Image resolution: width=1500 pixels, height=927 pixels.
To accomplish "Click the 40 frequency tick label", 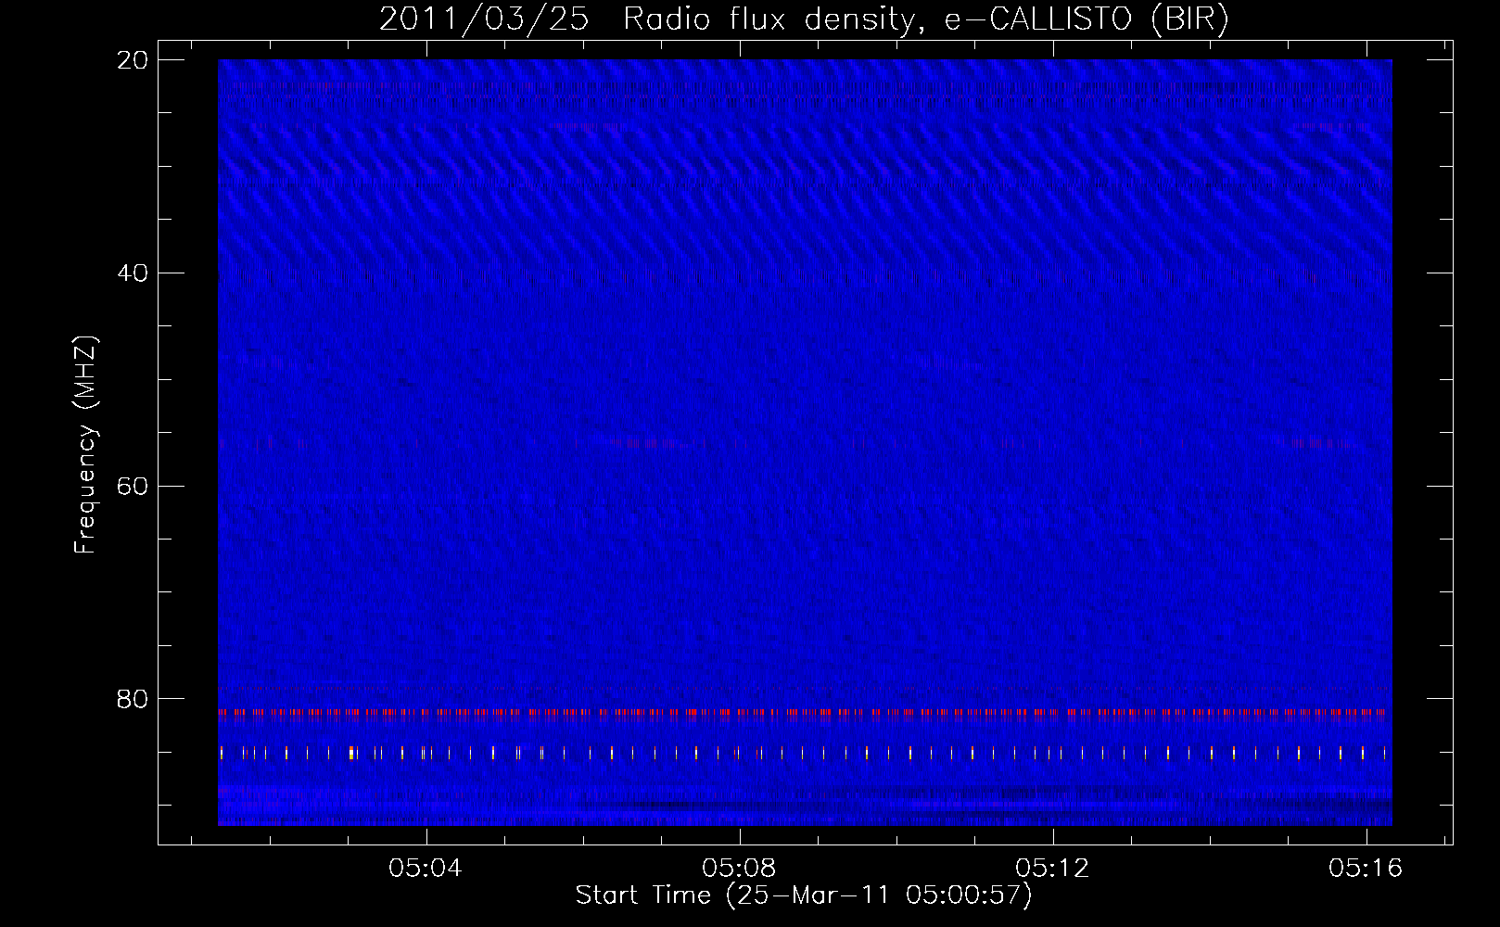I will (133, 273).
